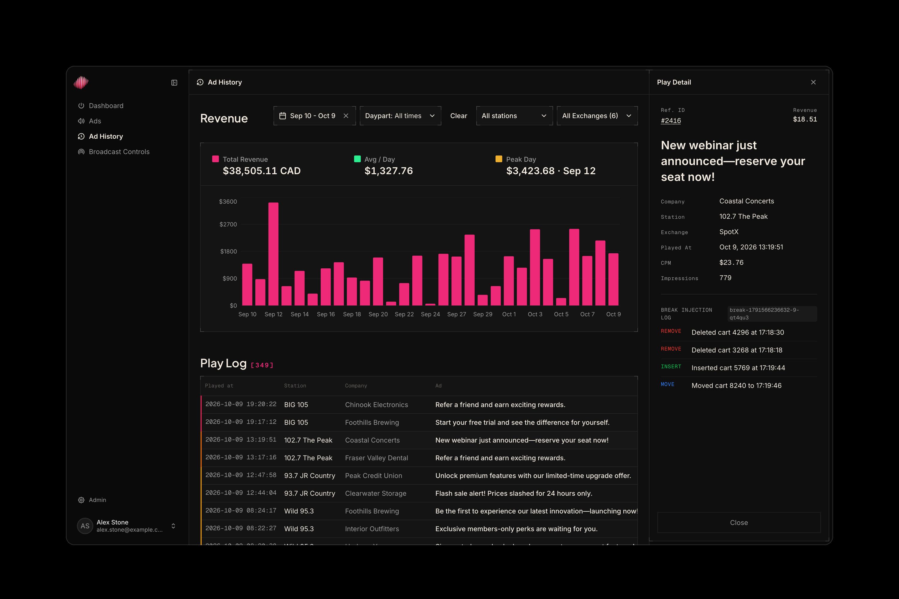
Task: Expand the Alex Stone account switcher
Action: pyautogui.click(x=173, y=526)
